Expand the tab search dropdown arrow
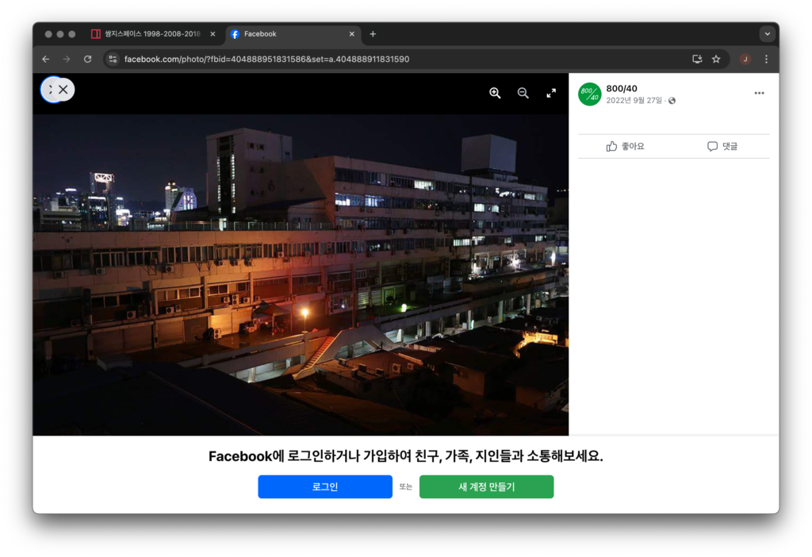 [x=767, y=34]
